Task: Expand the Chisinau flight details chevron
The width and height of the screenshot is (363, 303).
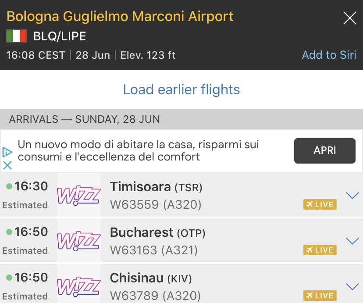Action: [352, 286]
